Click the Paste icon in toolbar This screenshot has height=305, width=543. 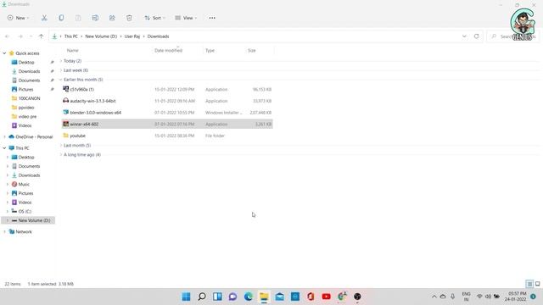(78, 18)
